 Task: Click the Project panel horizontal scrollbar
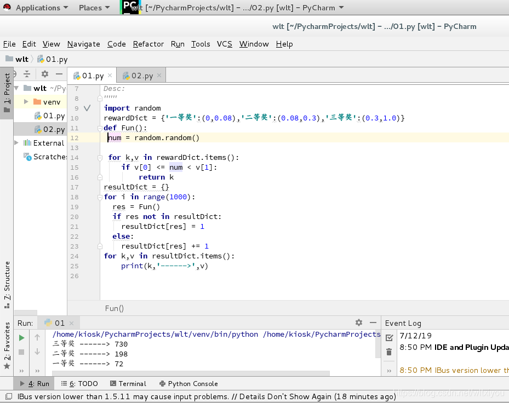click(26, 313)
